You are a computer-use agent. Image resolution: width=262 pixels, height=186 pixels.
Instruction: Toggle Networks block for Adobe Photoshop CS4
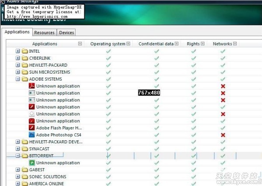[223, 135]
